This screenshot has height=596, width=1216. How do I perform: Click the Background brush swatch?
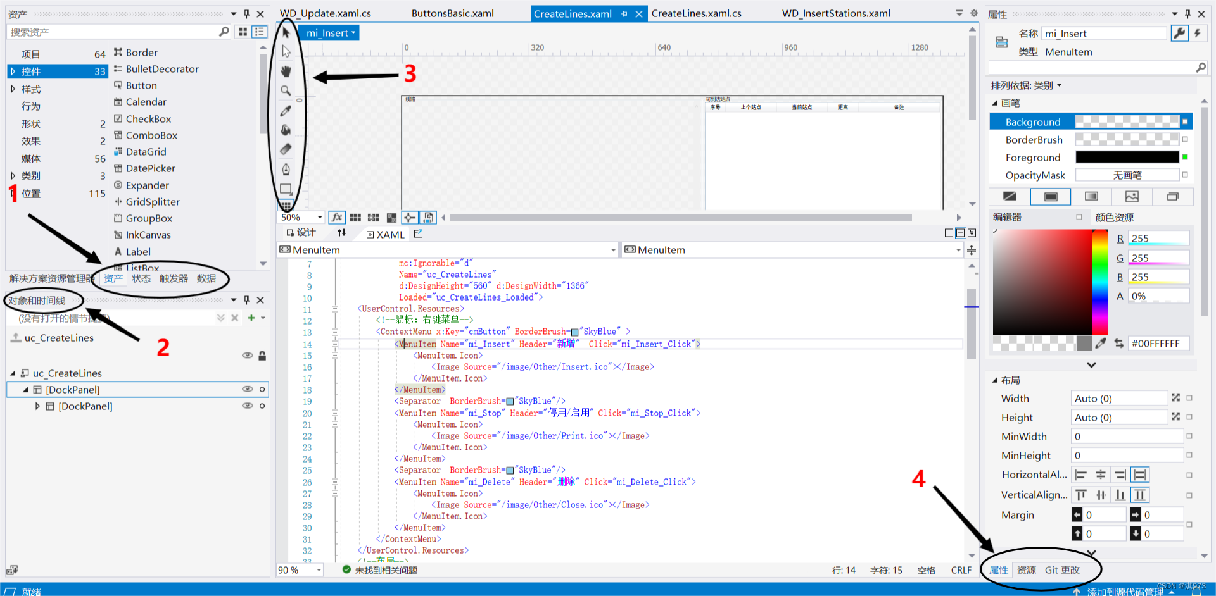point(1127,121)
